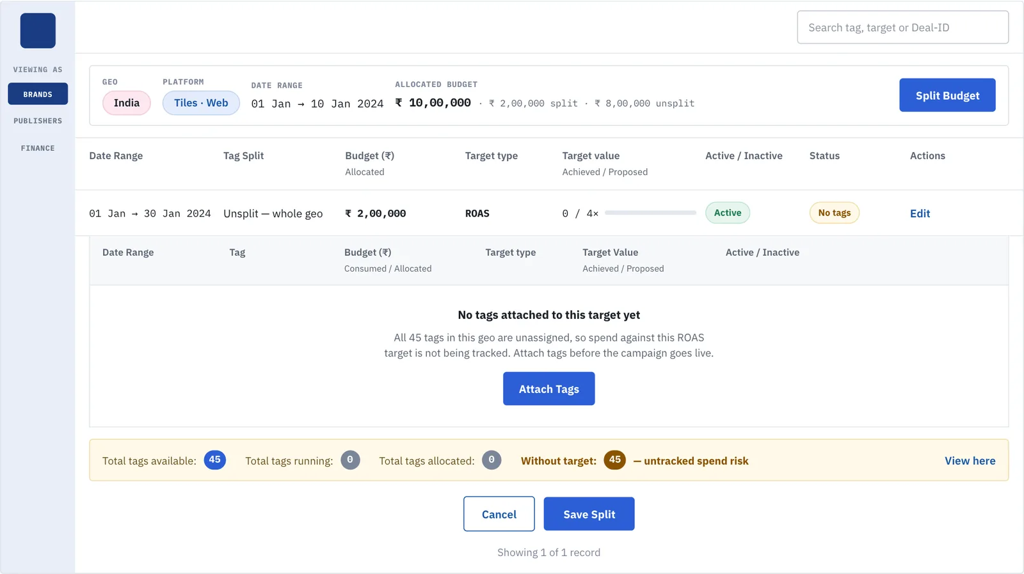
Task: Save the split
Action: [x=589, y=514]
